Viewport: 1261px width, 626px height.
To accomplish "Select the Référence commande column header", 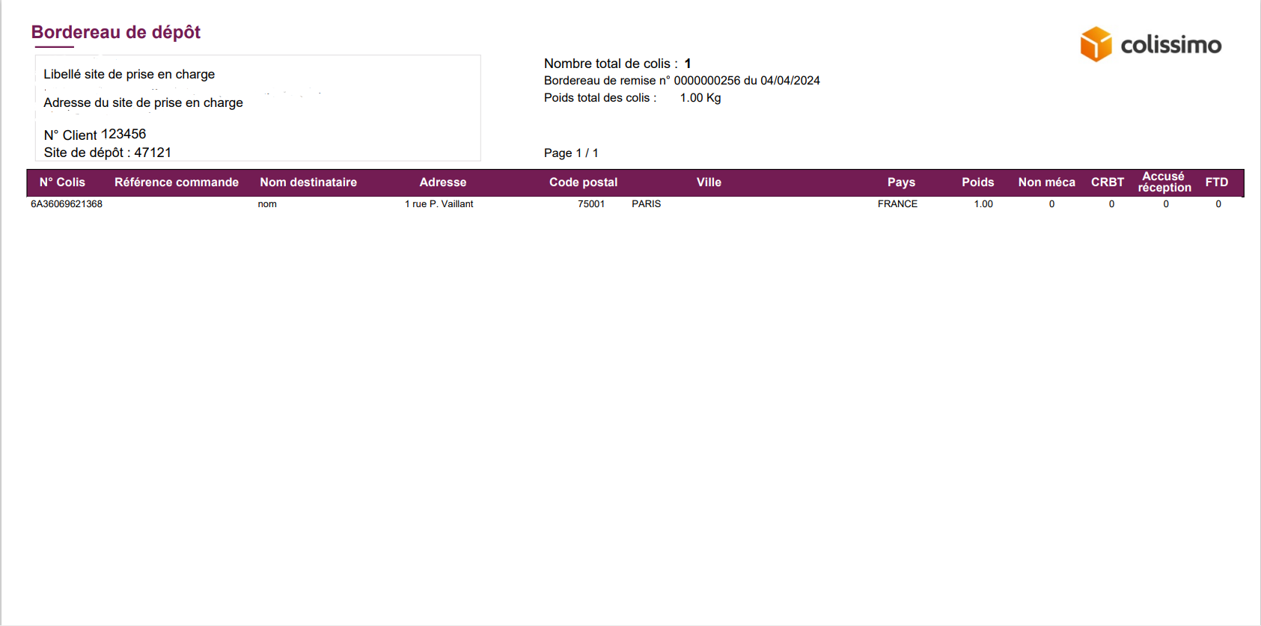I will click(177, 182).
